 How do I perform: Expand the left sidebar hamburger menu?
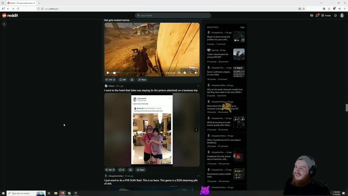tap(4, 24)
